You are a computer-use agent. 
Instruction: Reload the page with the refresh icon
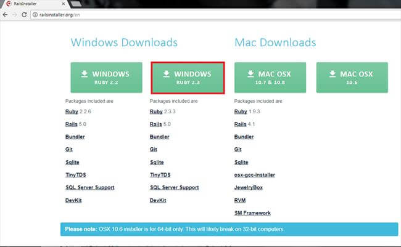[x=24, y=15]
